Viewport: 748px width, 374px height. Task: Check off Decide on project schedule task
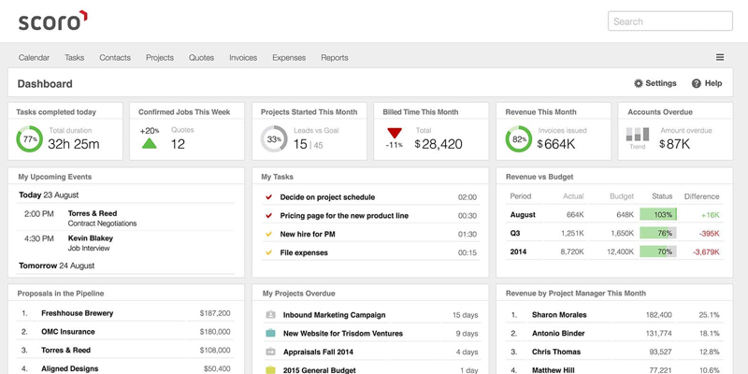pyautogui.click(x=269, y=197)
